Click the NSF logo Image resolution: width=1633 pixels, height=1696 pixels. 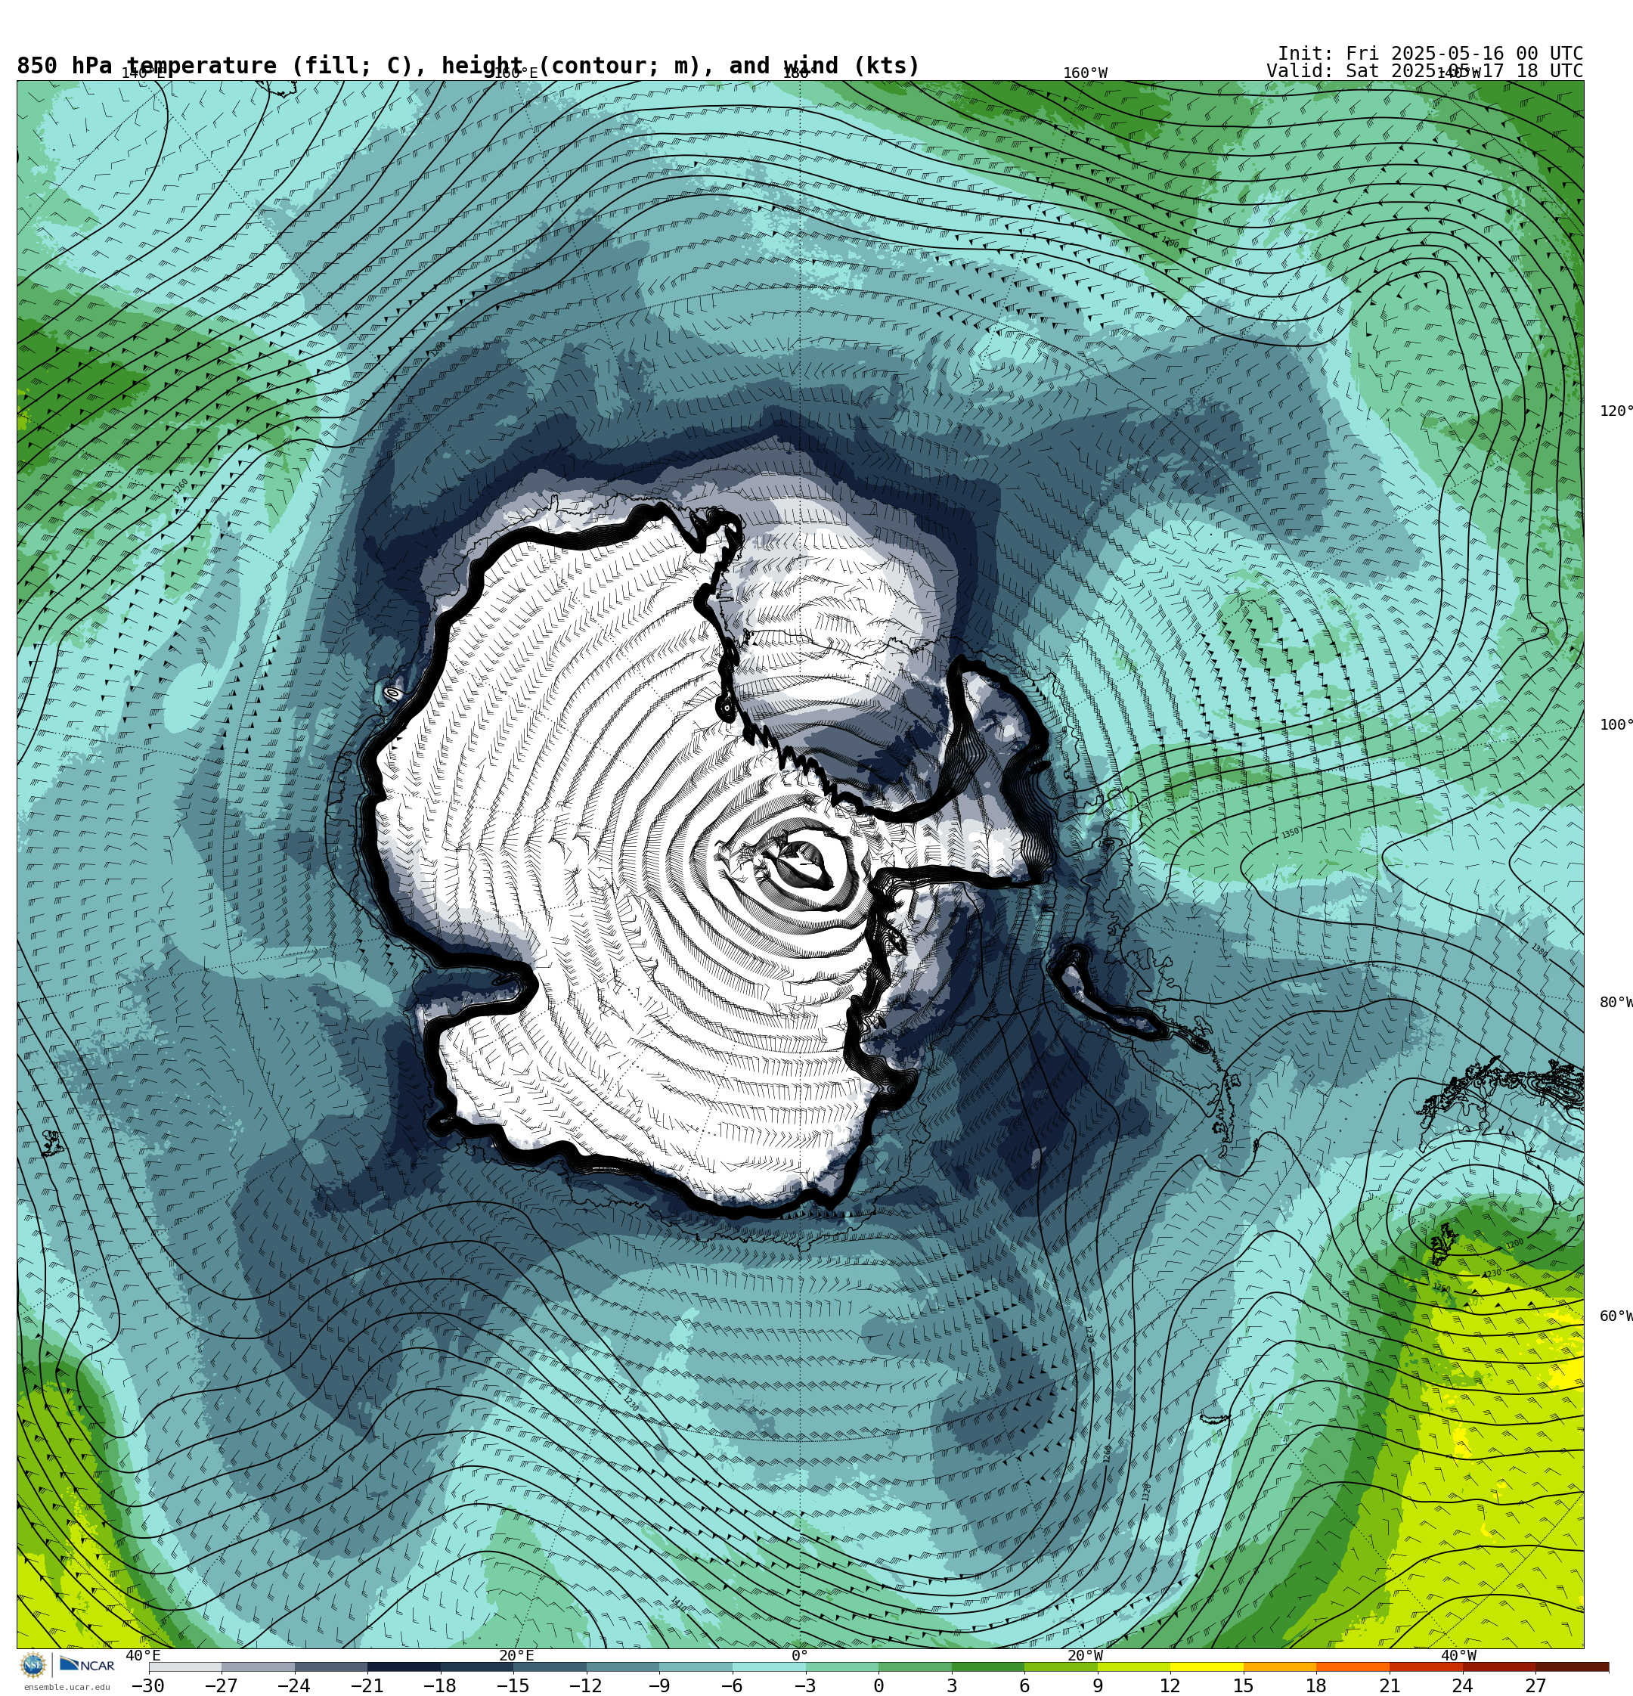33,1664
